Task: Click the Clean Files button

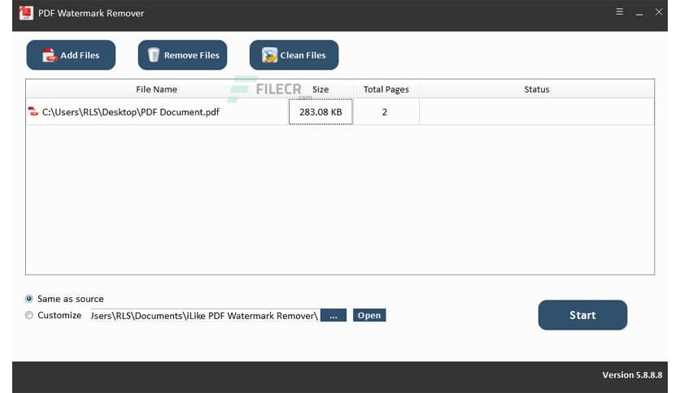Action: [294, 55]
